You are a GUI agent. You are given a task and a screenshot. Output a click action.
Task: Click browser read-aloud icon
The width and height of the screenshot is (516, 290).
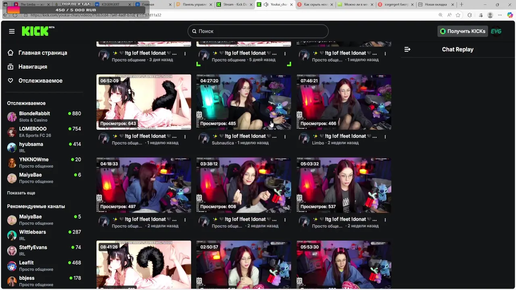tap(449, 15)
